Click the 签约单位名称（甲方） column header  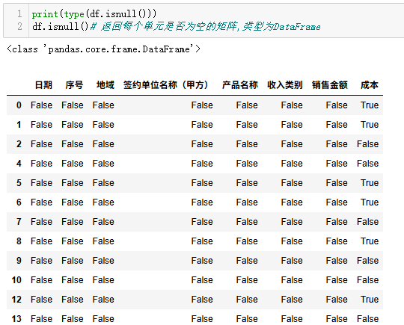(x=165, y=85)
